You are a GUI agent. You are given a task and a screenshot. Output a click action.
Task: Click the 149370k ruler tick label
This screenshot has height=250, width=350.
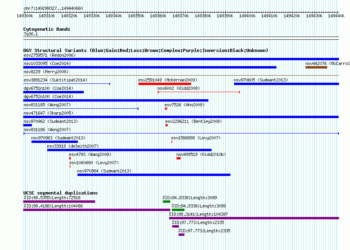pos(181,16)
